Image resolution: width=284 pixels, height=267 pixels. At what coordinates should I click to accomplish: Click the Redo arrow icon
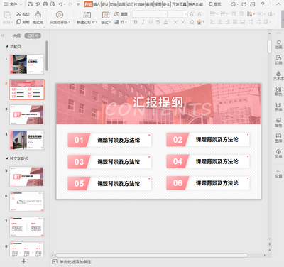pos(70,4)
